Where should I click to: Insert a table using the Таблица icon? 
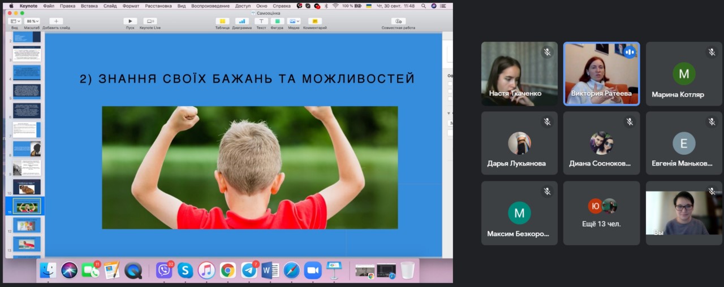(222, 21)
